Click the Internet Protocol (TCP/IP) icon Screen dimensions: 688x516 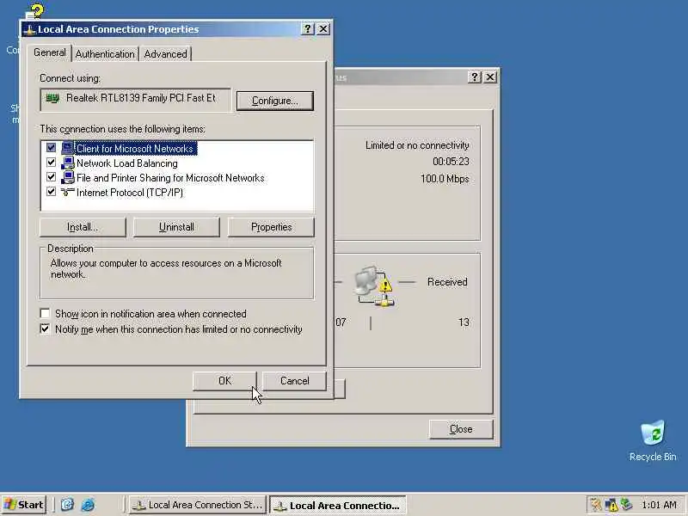pos(67,192)
